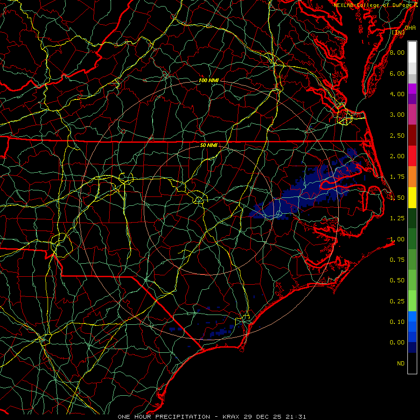Click the 29 DEC 25 21:31 timestamp
Screen dimensions: 420x420
(275, 417)
